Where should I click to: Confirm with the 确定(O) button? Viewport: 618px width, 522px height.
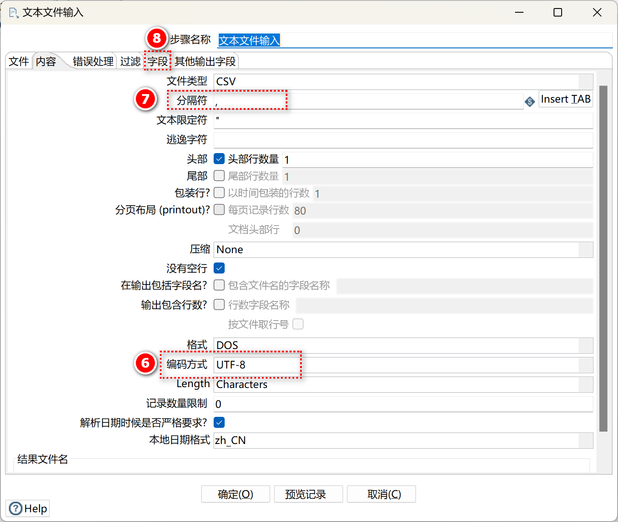(x=235, y=494)
